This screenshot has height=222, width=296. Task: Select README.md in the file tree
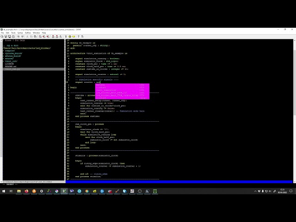[11, 67]
